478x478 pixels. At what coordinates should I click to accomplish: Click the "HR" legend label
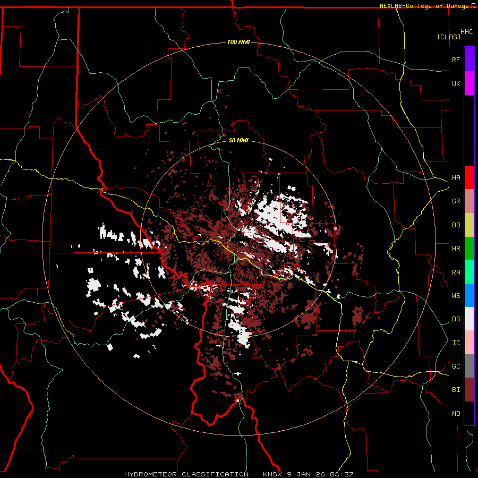tap(456, 249)
